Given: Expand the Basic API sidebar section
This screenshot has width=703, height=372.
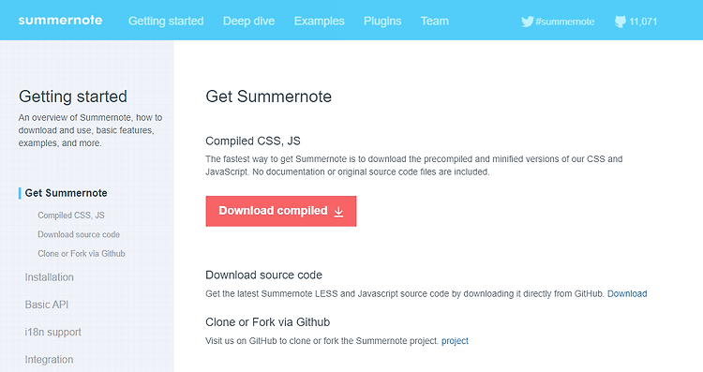Looking at the screenshot, I should [47, 305].
